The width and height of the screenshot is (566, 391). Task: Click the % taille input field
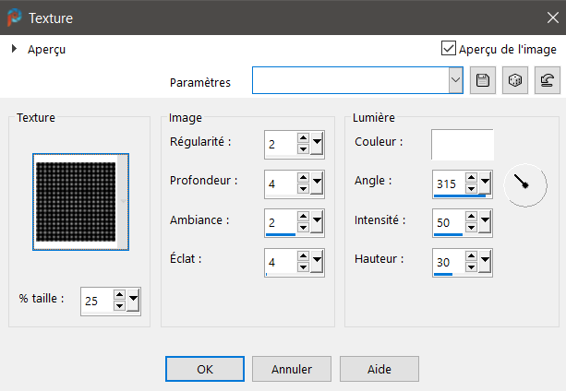(96, 301)
